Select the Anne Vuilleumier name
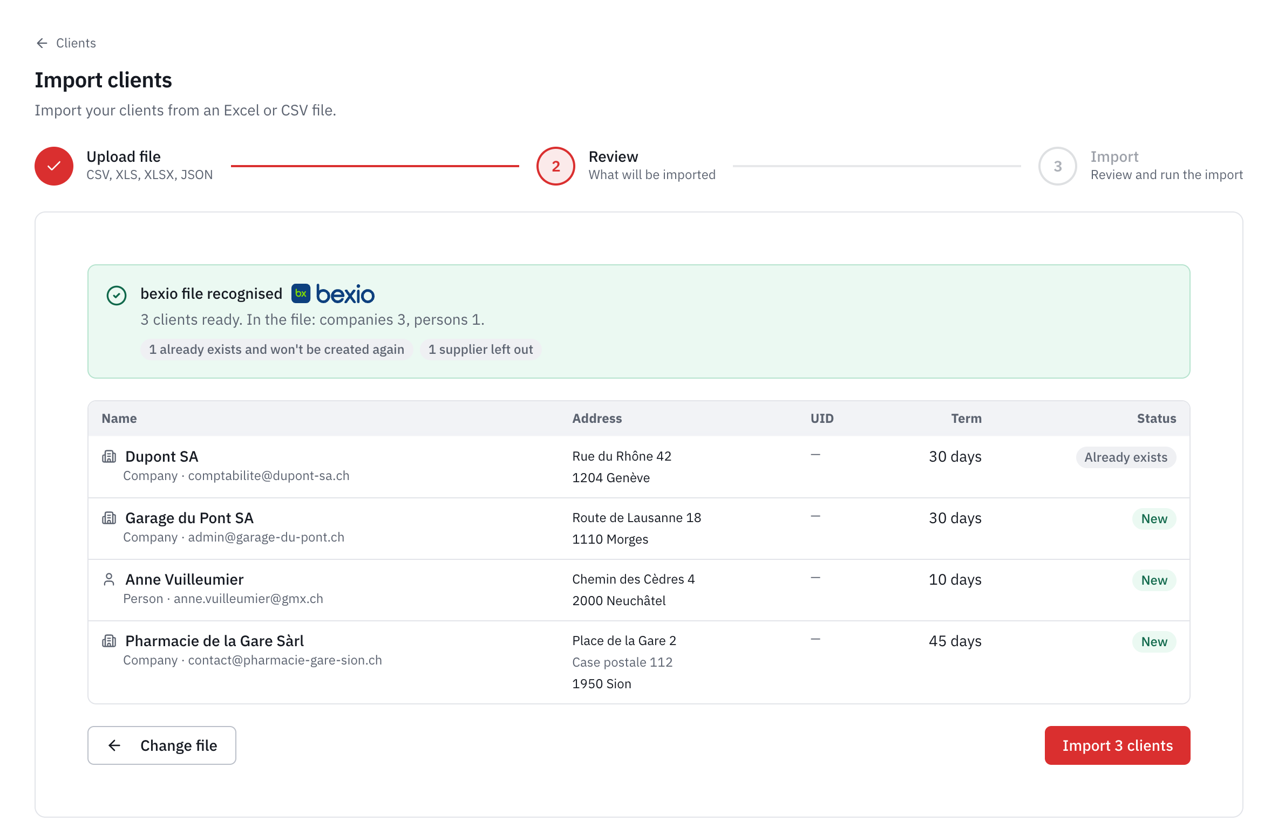Image resolution: width=1278 pixels, height=822 pixels. tap(185, 580)
